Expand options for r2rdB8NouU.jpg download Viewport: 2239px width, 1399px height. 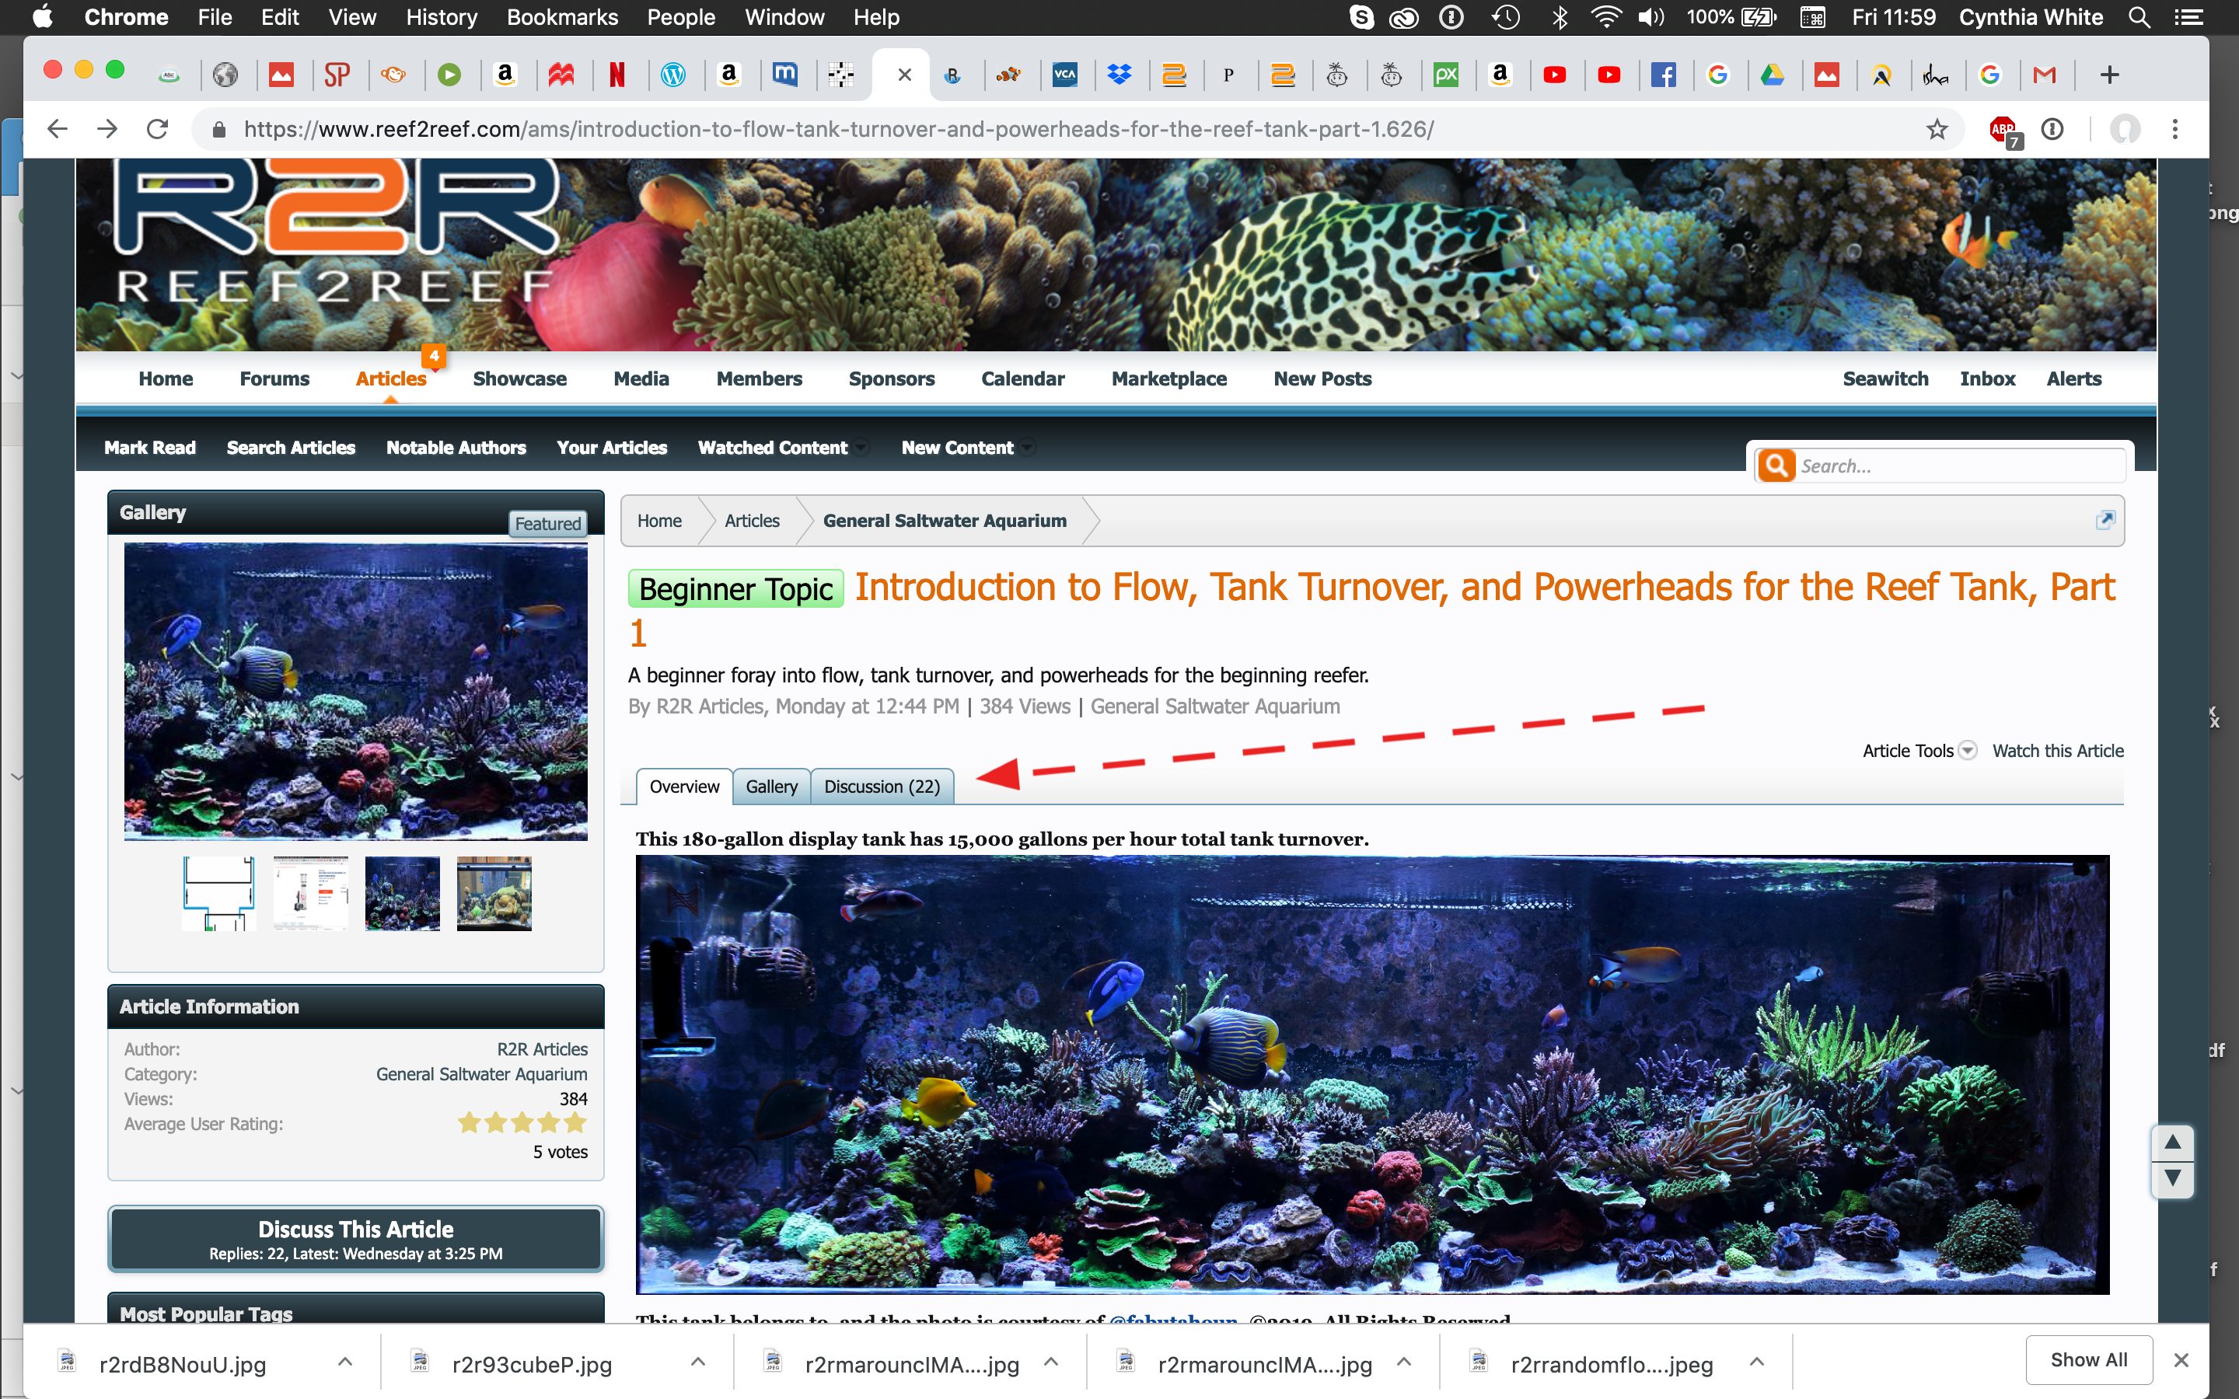pyautogui.click(x=345, y=1362)
